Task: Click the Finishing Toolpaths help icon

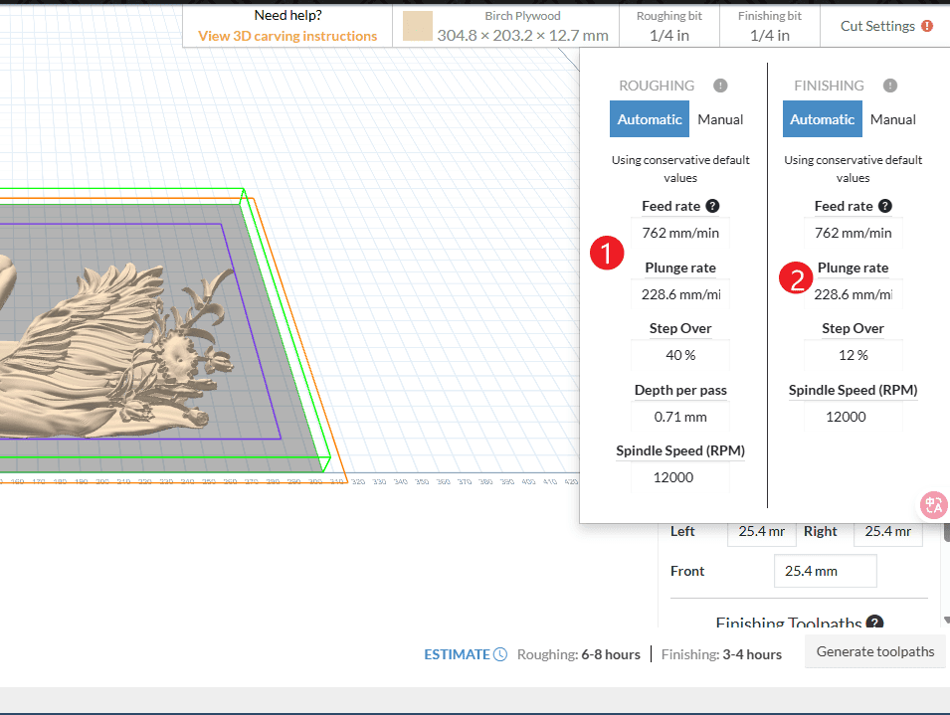Action: [x=874, y=624]
